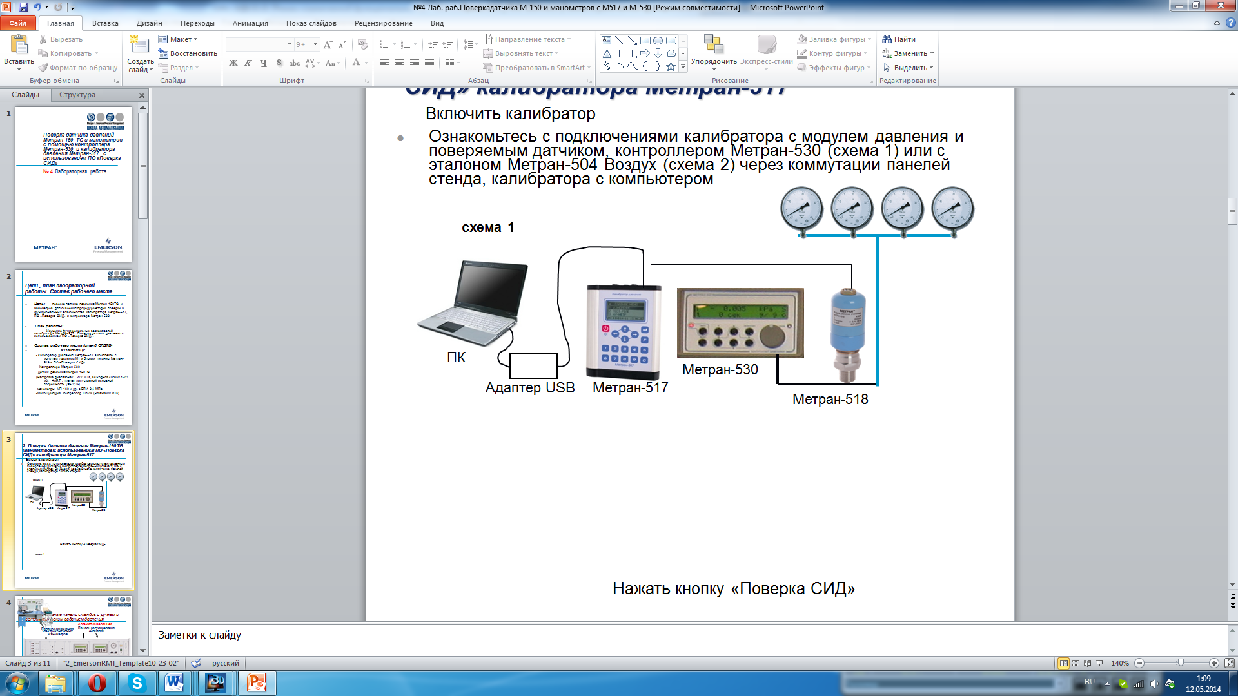This screenshot has height=696, width=1238.
Task: Select the triangle shape in gallery
Action: pos(607,53)
